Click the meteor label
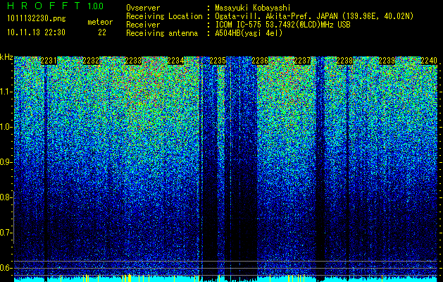The height and width of the screenshot is (282, 443). 100,22
